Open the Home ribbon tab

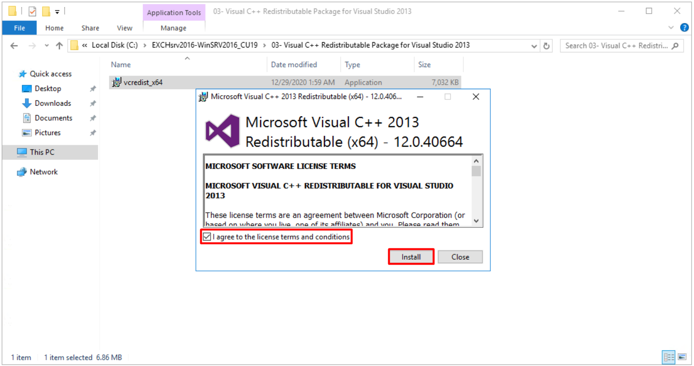pyautogui.click(x=54, y=28)
